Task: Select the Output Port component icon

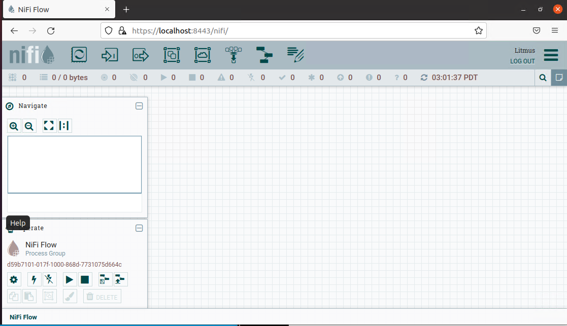Action: [x=141, y=55]
